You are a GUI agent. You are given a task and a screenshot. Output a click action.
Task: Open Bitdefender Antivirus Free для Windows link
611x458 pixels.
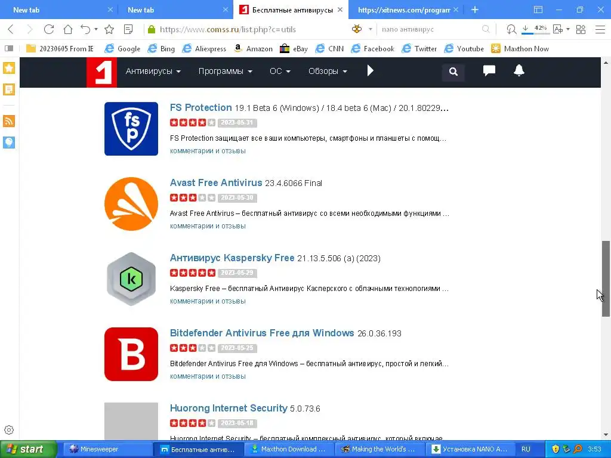(262, 333)
